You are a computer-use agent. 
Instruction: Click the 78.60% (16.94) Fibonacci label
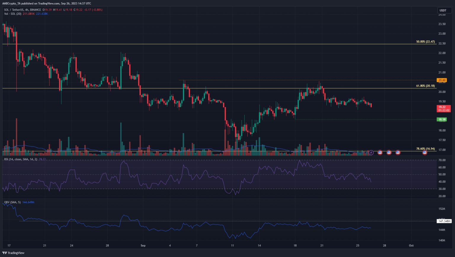click(x=425, y=149)
